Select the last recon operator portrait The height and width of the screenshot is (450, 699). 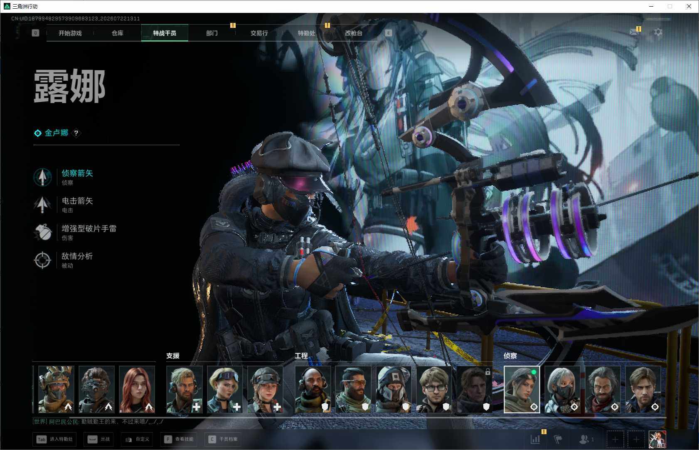pyautogui.click(x=643, y=389)
